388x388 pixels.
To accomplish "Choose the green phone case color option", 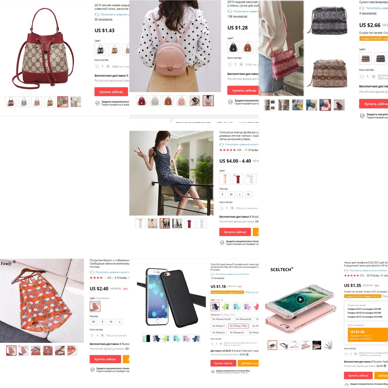I will tap(226, 307).
